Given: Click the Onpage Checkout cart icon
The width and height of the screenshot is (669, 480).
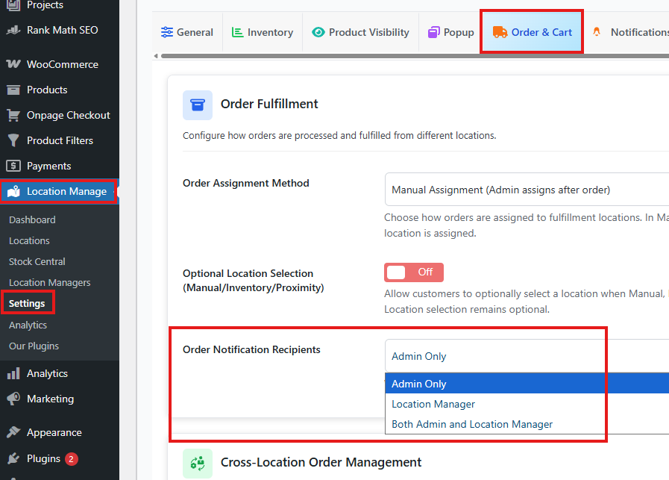Looking at the screenshot, I should (13, 115).
